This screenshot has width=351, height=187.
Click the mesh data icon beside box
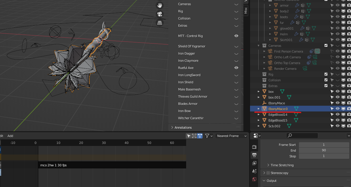[282, 92]
